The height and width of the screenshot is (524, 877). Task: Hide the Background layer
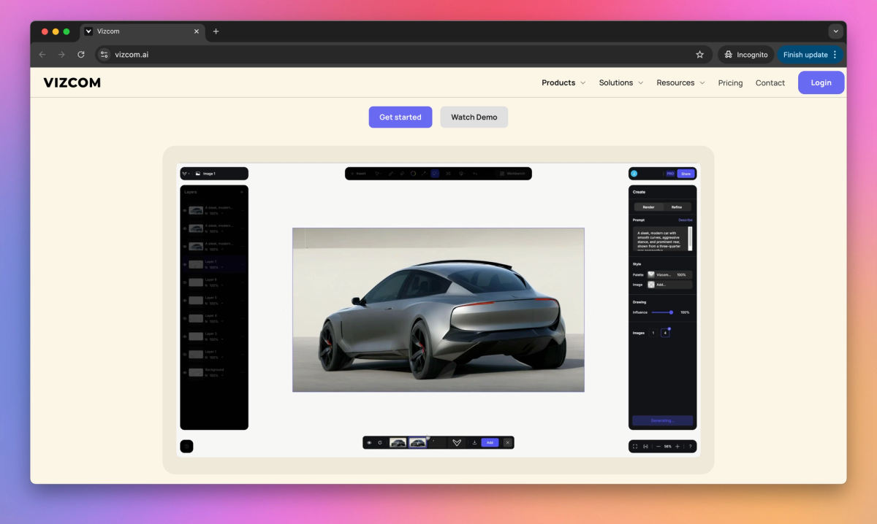pos(185,371)
